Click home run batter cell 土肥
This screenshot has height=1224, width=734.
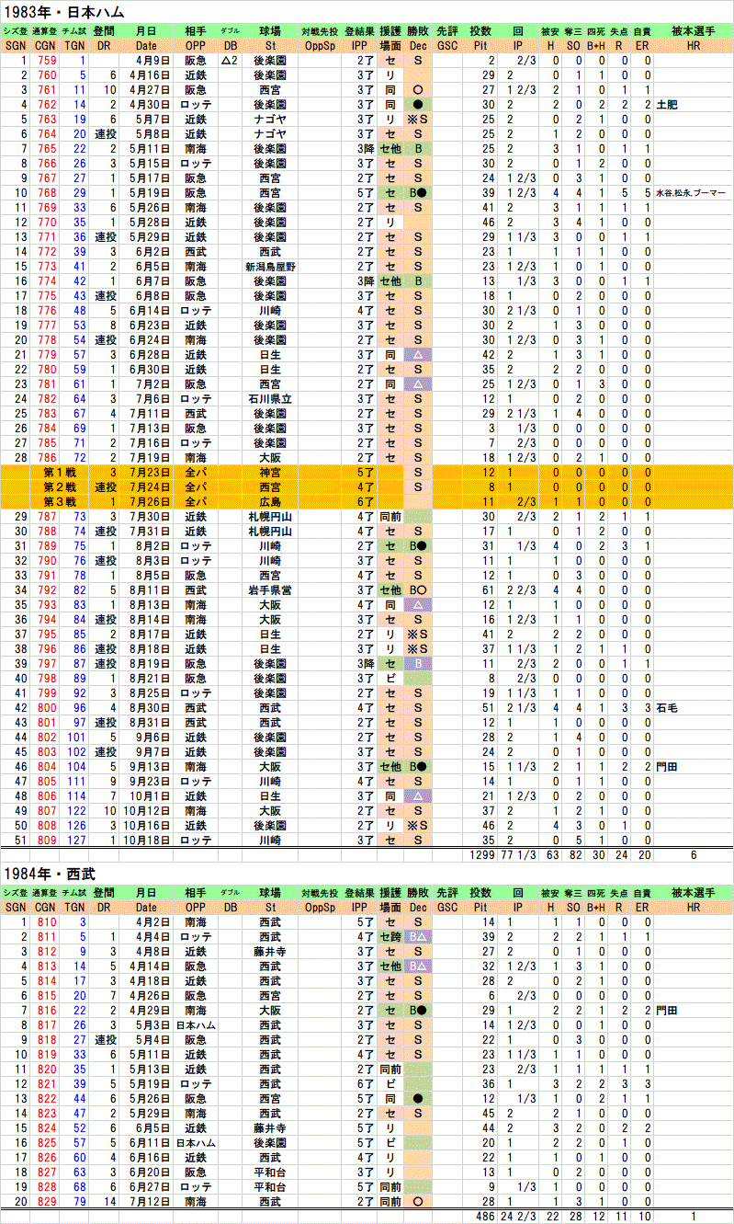[x=668, y=106]
